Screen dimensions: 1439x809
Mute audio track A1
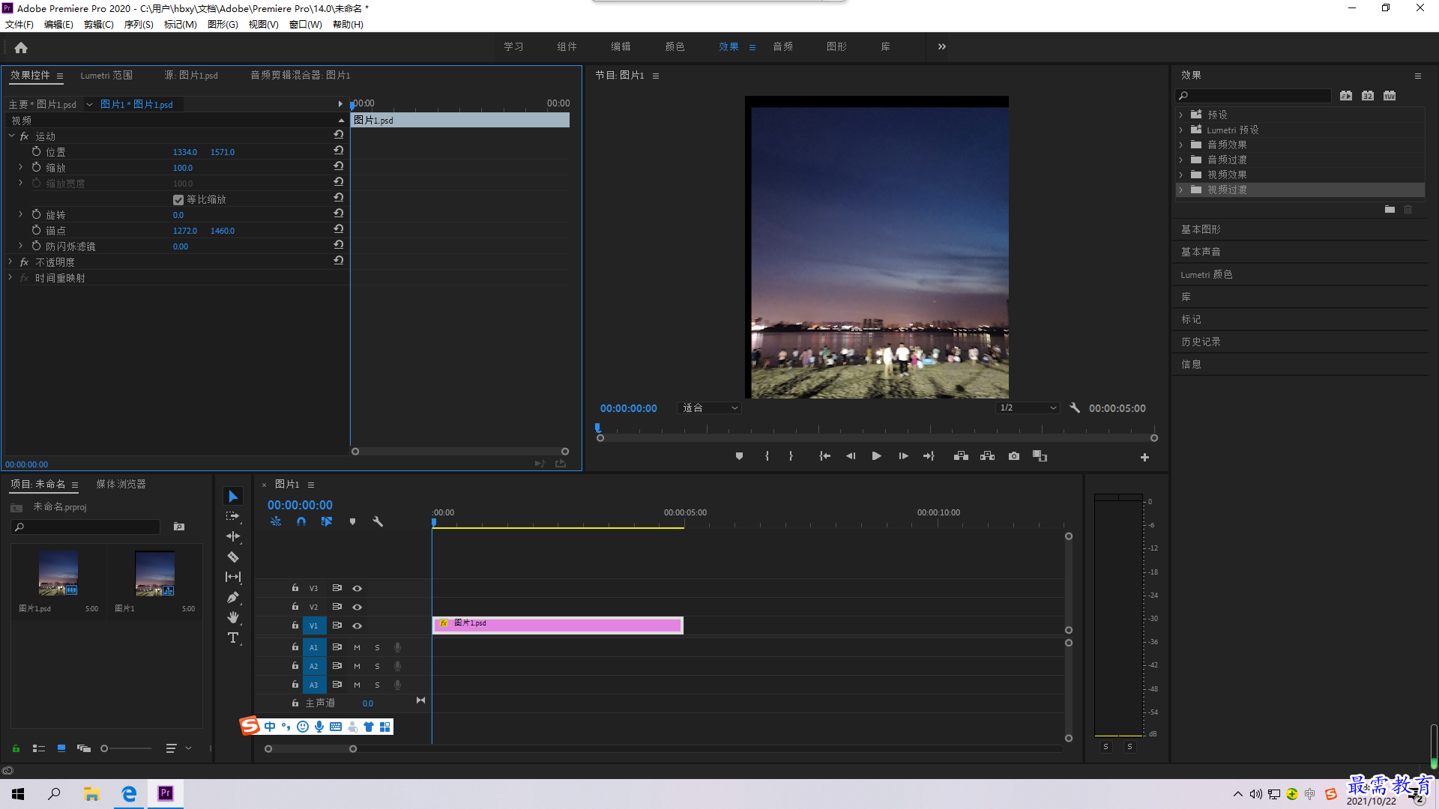pyautogui.click(x=358, y=647)
